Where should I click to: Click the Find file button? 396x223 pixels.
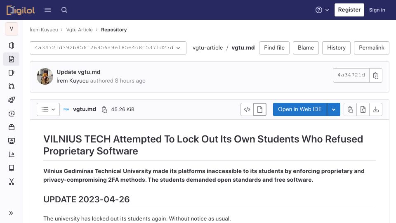pyautogui.click(x=274, y=48)
